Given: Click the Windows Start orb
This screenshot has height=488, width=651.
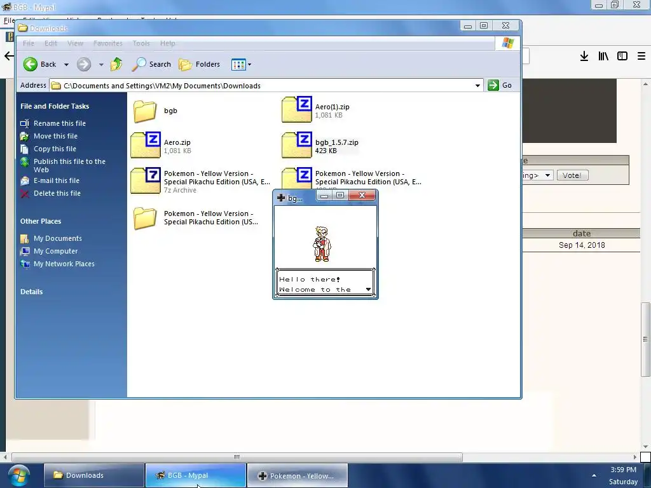Looking at the screenshot, I should tap(18, 475).
